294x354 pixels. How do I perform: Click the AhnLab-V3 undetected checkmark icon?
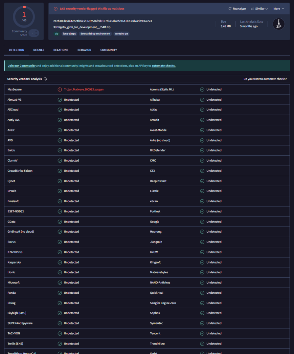(60, 100)
